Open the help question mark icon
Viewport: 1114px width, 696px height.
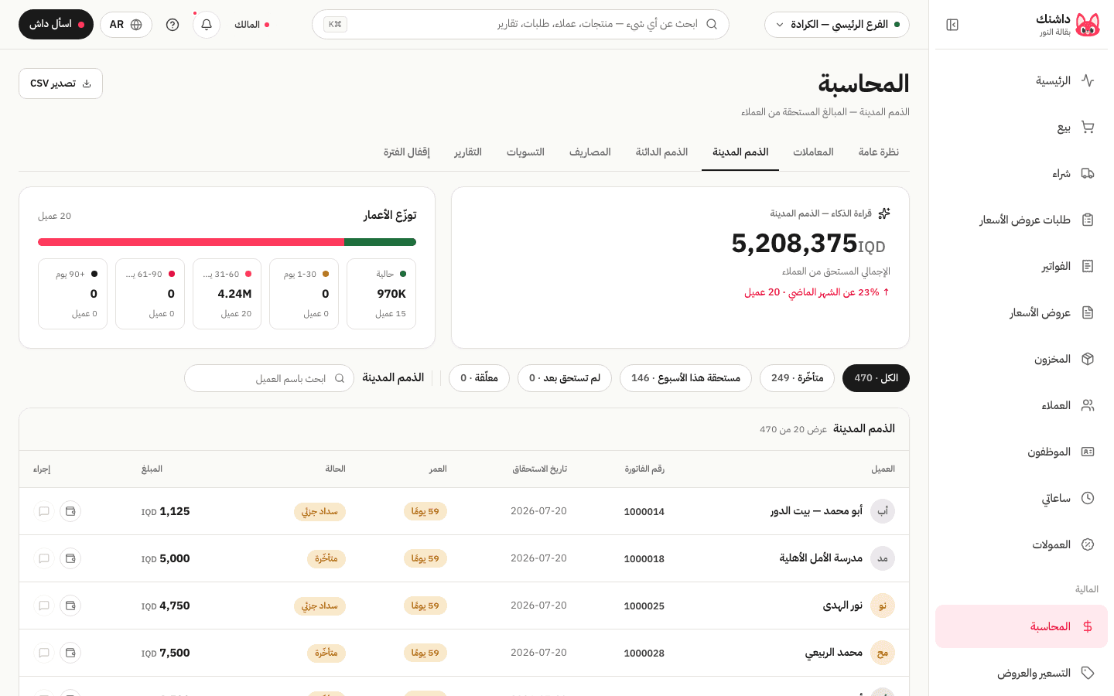point(173,25)
